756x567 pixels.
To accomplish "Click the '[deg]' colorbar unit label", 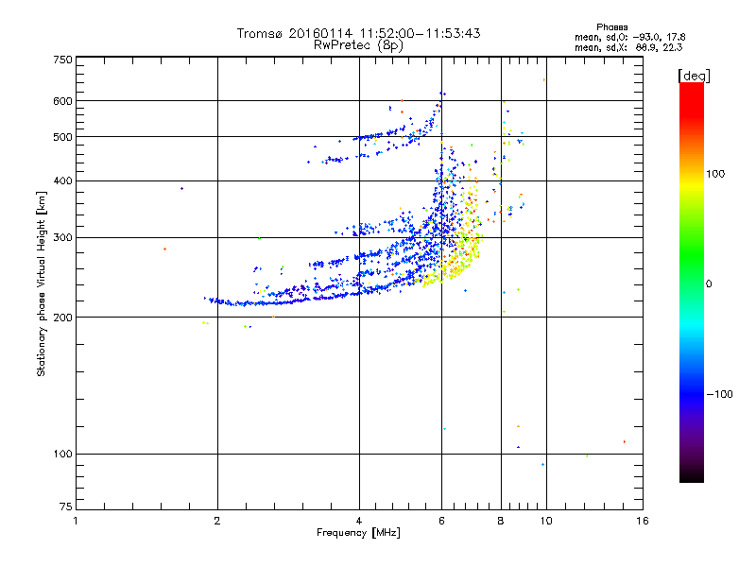I will (x=694, y=77).
